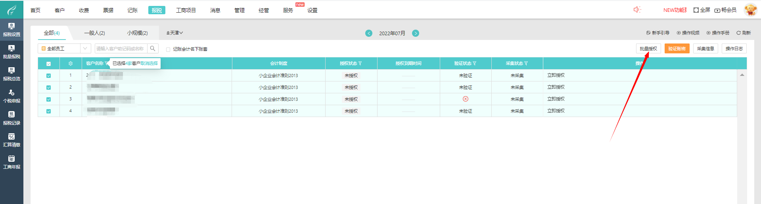Toggle the select-all header checkbox
Screen dimensions: 761x204
tap(49, 64)
